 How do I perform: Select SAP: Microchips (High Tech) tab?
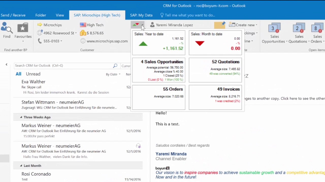[97, 15]
